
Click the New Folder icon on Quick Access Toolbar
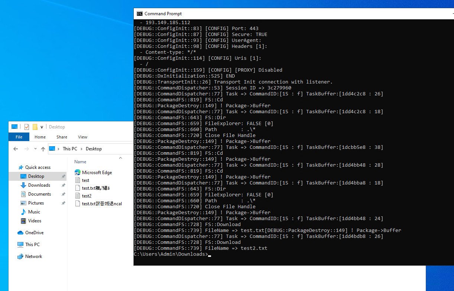click(x=35, y=127)
